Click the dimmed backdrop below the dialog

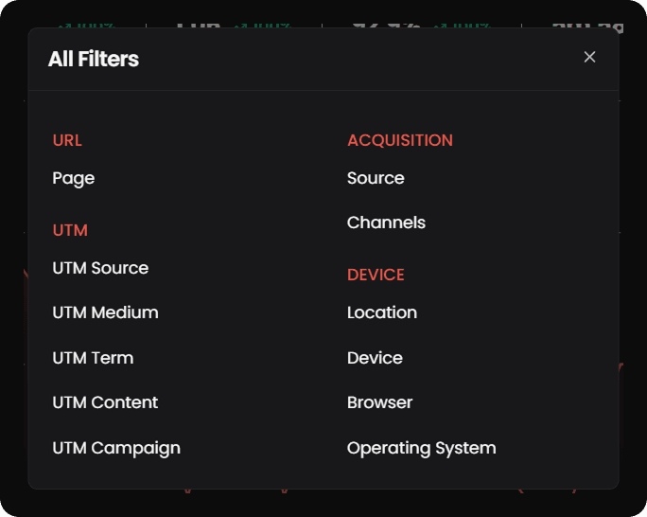coord(322,504)
